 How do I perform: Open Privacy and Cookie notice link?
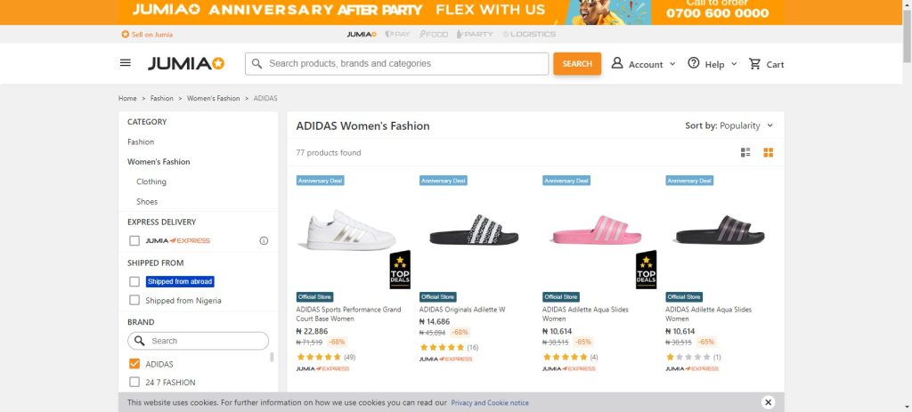point(490,403)
